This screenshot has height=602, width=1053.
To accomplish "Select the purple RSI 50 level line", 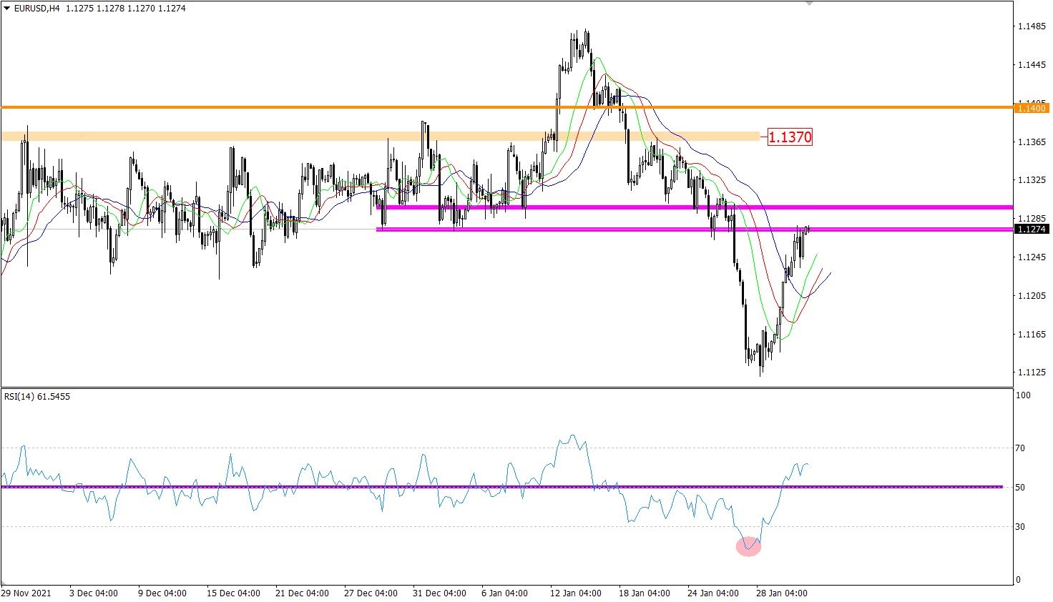I will (x=501, y=487).
